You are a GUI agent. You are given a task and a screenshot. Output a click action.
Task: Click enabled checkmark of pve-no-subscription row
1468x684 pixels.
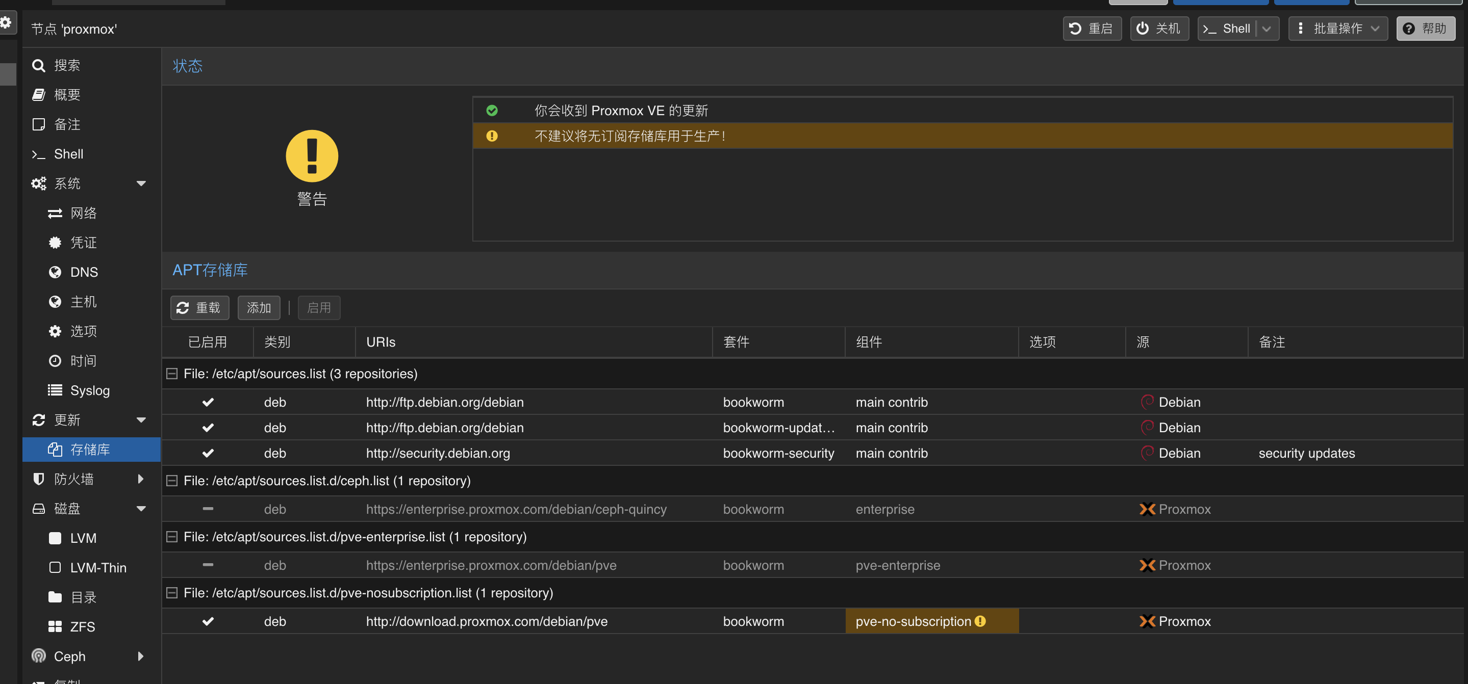coord(208,621)
